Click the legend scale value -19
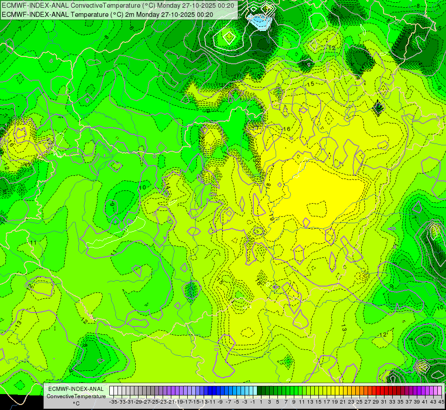Viewport: 446px width, 410px height. (x=179, y=402)
